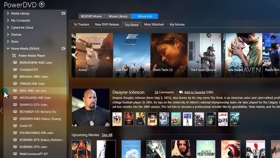Click the Dwayne Johnson name heading
The width and height of the screenshot is (280, 158).
pos(128,92)
